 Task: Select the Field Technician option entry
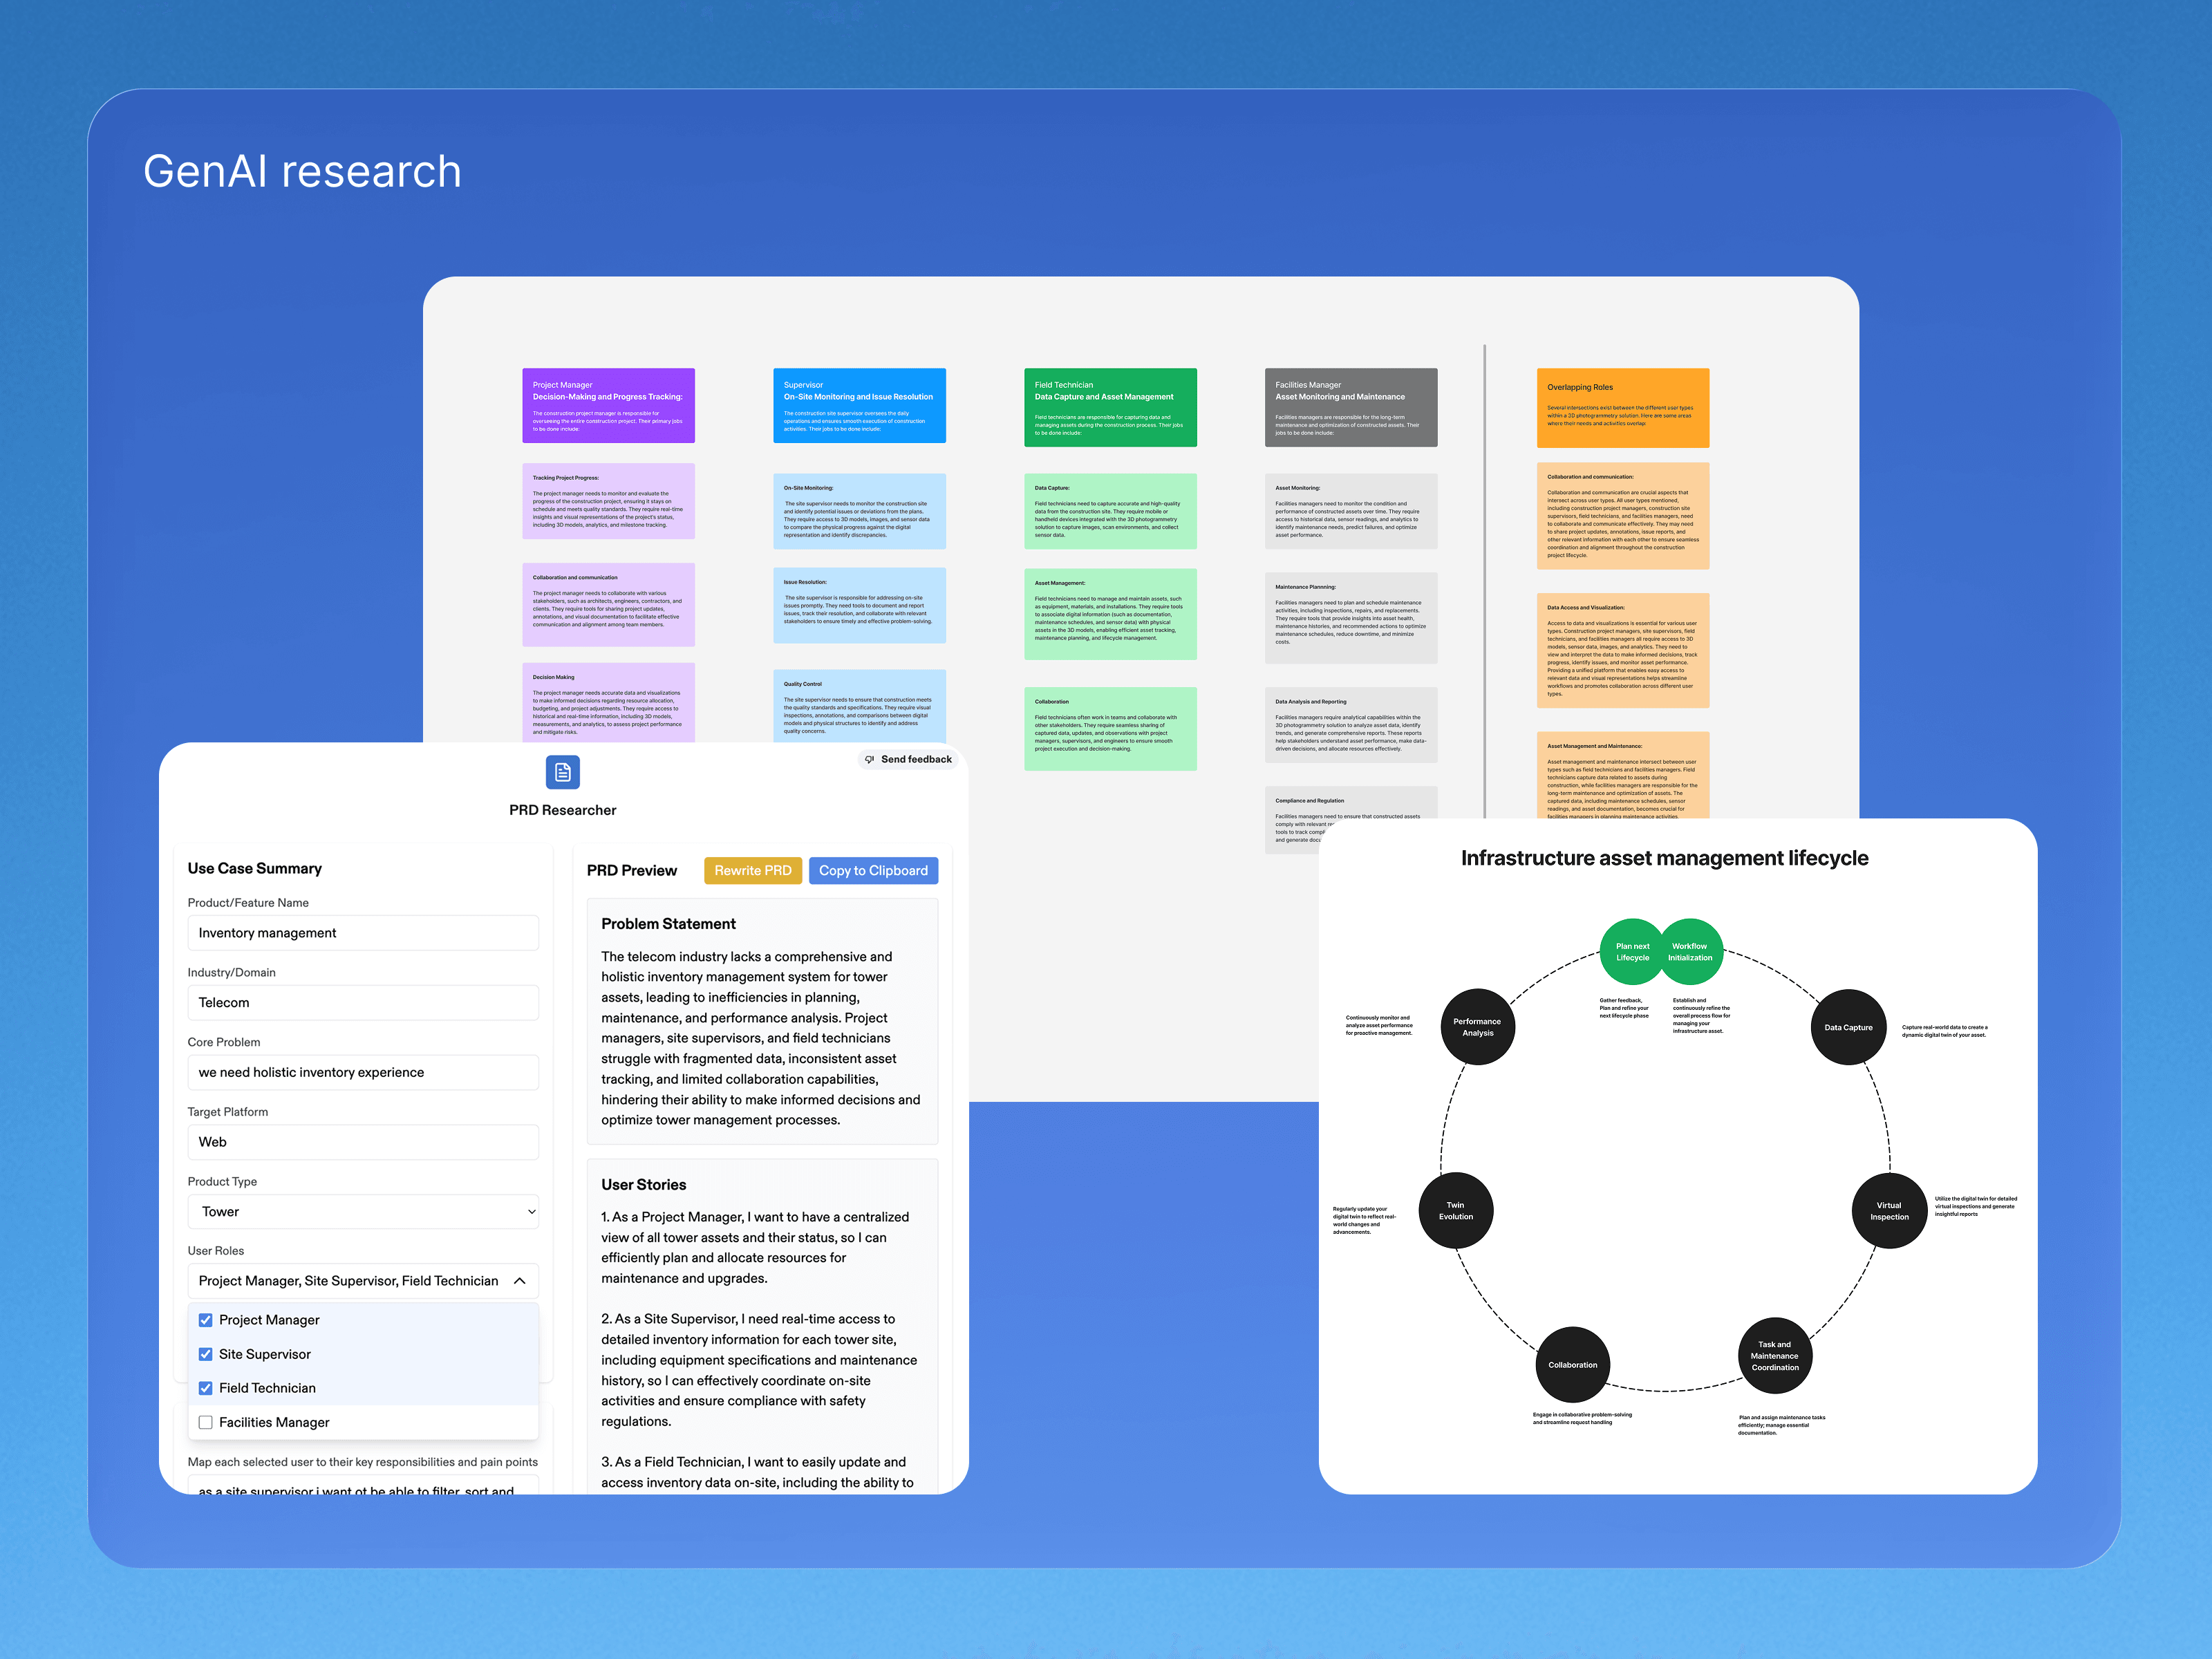point(267,1388)
